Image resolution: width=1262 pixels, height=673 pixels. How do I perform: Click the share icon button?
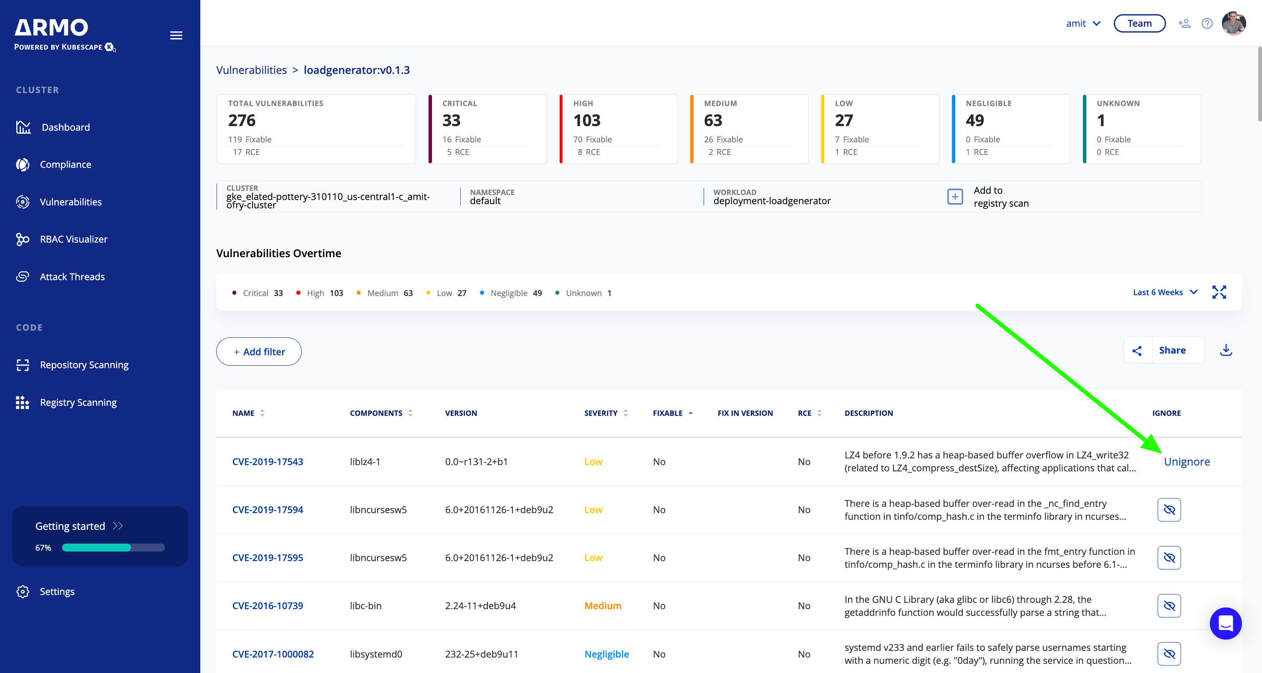coord(1137,350)
